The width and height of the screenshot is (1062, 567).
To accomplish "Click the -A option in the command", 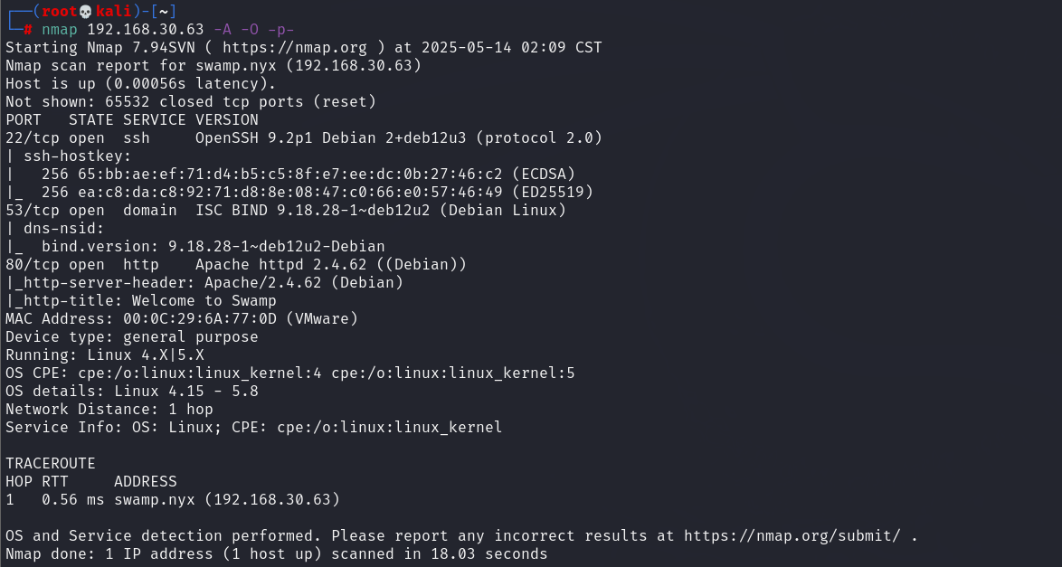I will click(223, 30).
